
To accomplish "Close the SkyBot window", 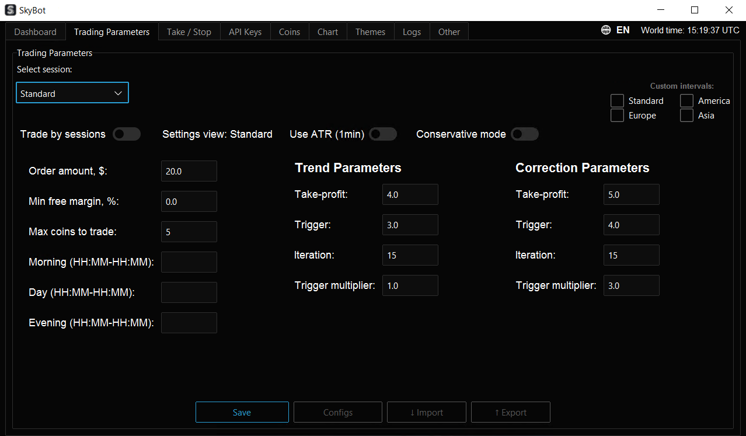I will tap(728, 10).
